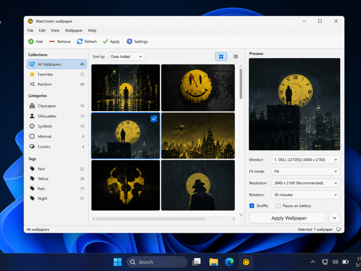Select the bloody smiley face wallpaper thumbnail
This screenshot has width=361, height=271.
point(198,88)
